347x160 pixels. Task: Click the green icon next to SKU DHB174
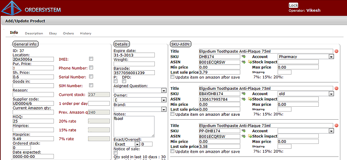tap(243, 56)
